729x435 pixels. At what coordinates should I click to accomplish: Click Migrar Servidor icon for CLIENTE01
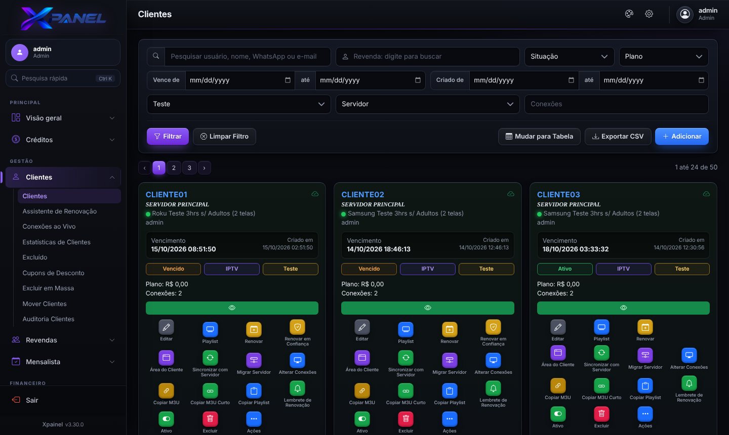(254, 361)
